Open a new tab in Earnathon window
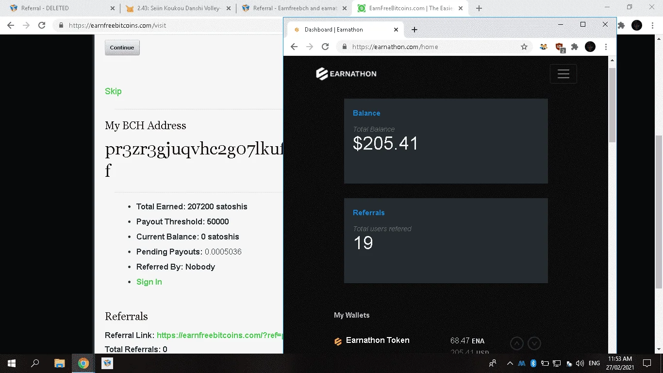Screen dimensions: 663x373 point(414,30)
